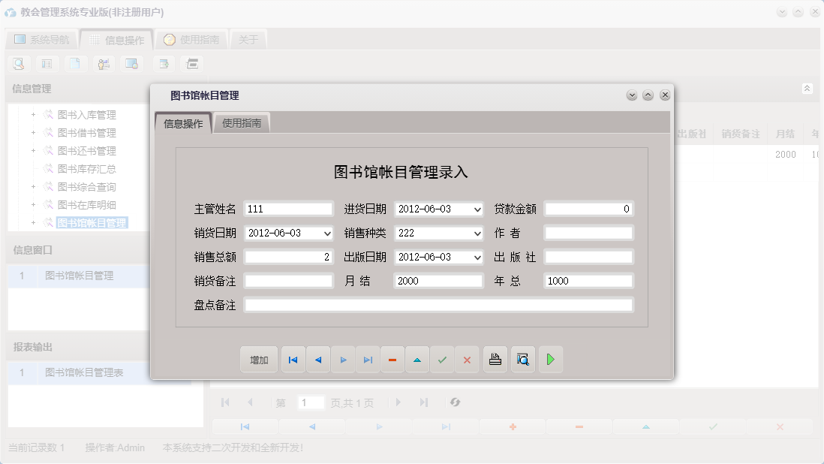Screen dimensions: 824x464
Task: Click the 主管姓名 input field
Action: click(289, 209)
